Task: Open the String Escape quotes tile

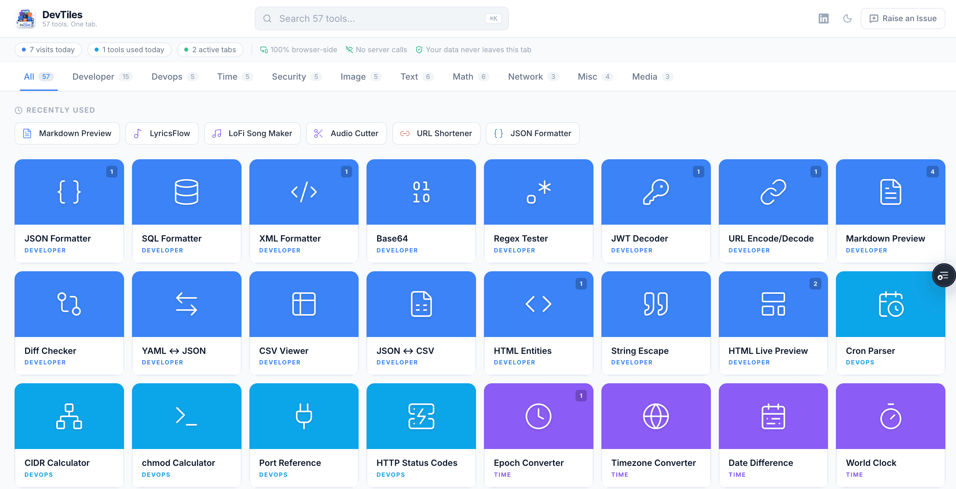Action: [x=656, y=323]
